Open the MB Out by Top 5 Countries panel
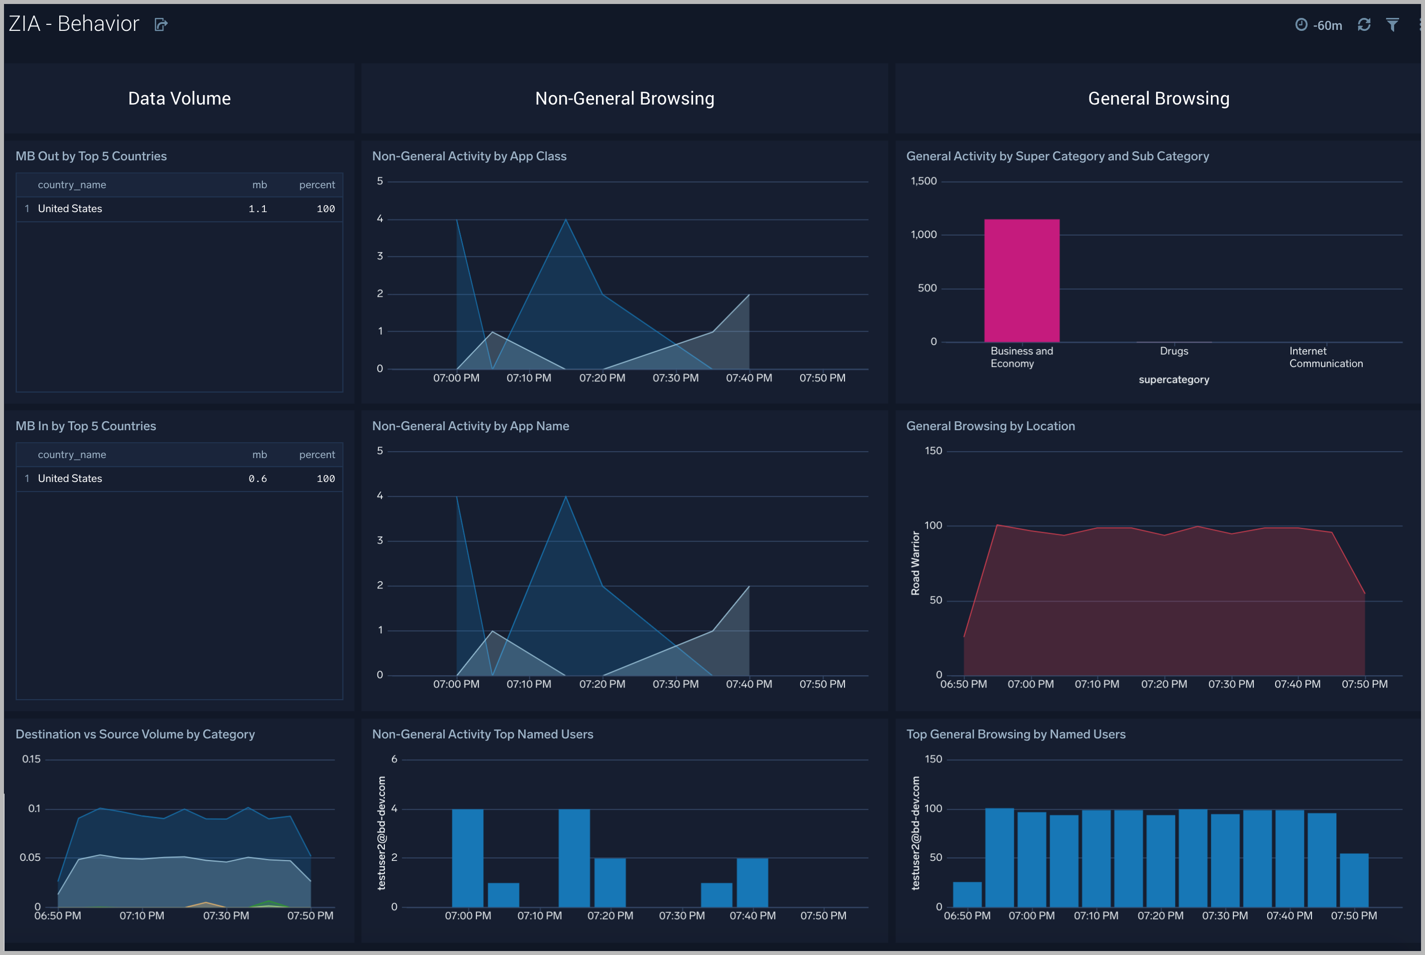The height and width of the screenshot is (955, 1425). click(91, 156)
